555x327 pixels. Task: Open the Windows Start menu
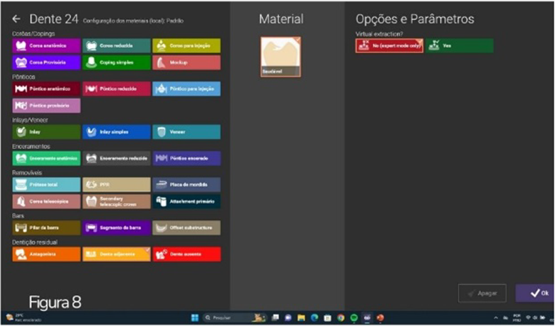click(x=194, y=318)
